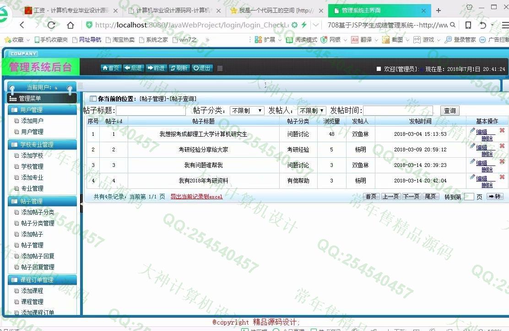This screenshot has height=331, width=509.
Task: Collapse the 用户管理 menu section
Action: coord(42,110)
